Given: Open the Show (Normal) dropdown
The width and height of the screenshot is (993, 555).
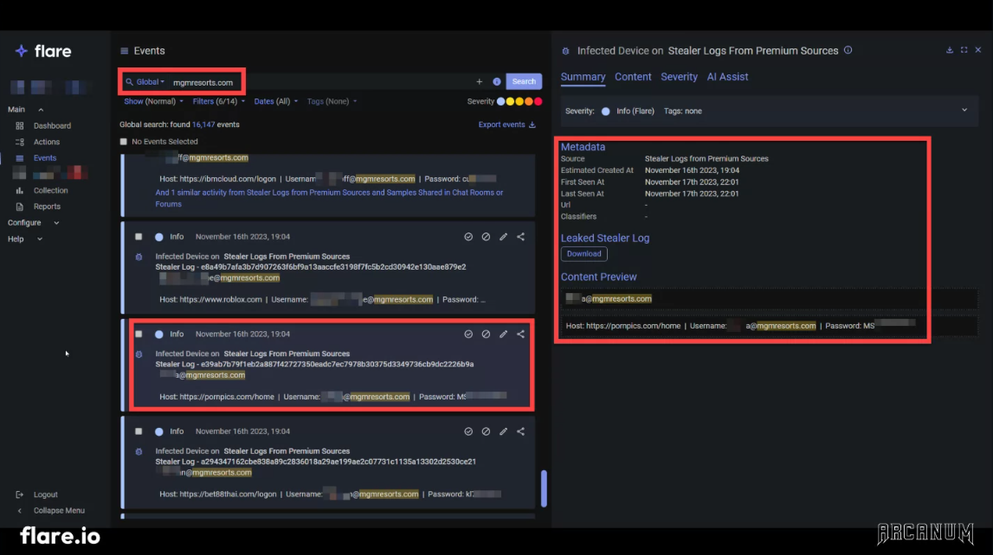Looking at the screenshot, I should 153,101.
